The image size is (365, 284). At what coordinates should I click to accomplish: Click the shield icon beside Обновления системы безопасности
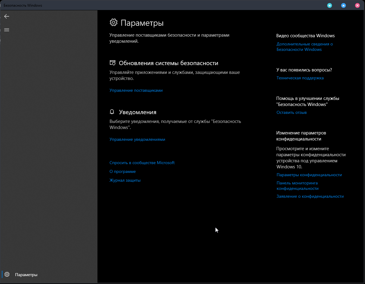coord(112,63)
